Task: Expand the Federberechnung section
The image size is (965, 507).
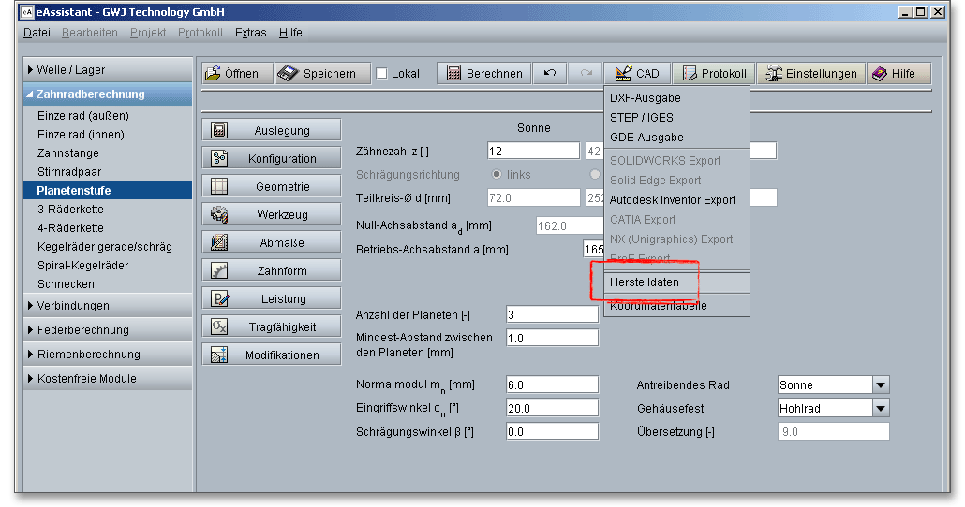Action: tap(82, 330)
